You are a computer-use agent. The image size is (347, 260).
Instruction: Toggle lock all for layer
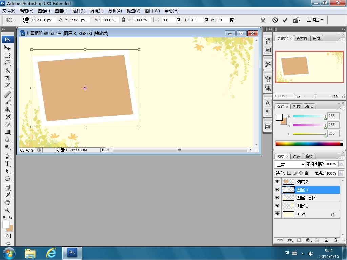point(306,173)
